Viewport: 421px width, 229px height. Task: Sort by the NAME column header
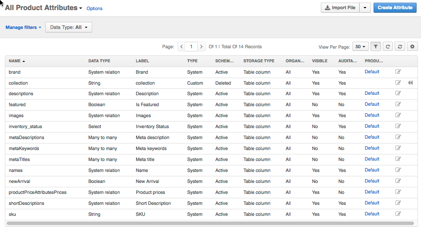[x=17, y=61]
